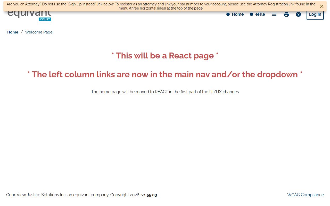Open the help question mark icon
Image resolution: width=330 pixels, height=206 pixels.
pyautogui.click(x=298, y=14)
